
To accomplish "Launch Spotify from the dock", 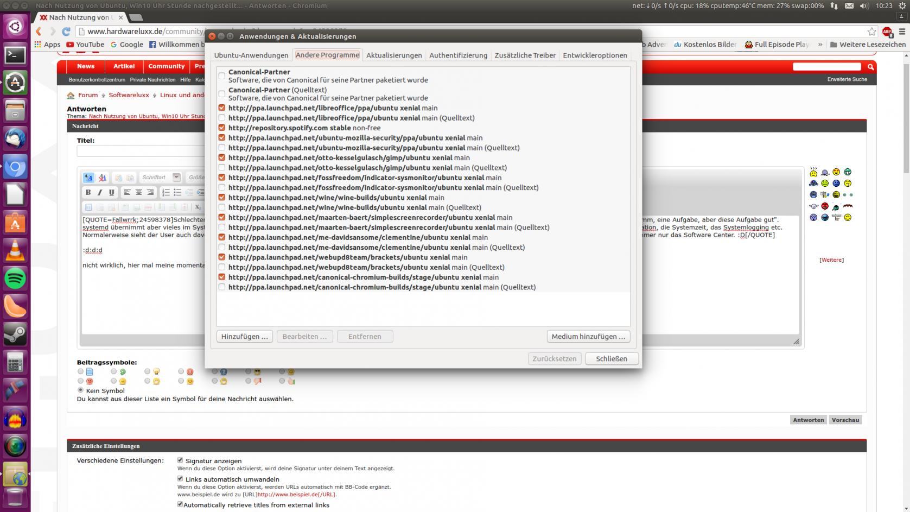I will click(15, 279).
